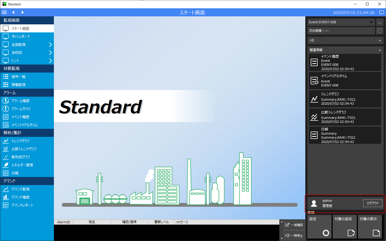
Task: Open アラーム履歴 from the sidebar
Action: pos(20,101)
